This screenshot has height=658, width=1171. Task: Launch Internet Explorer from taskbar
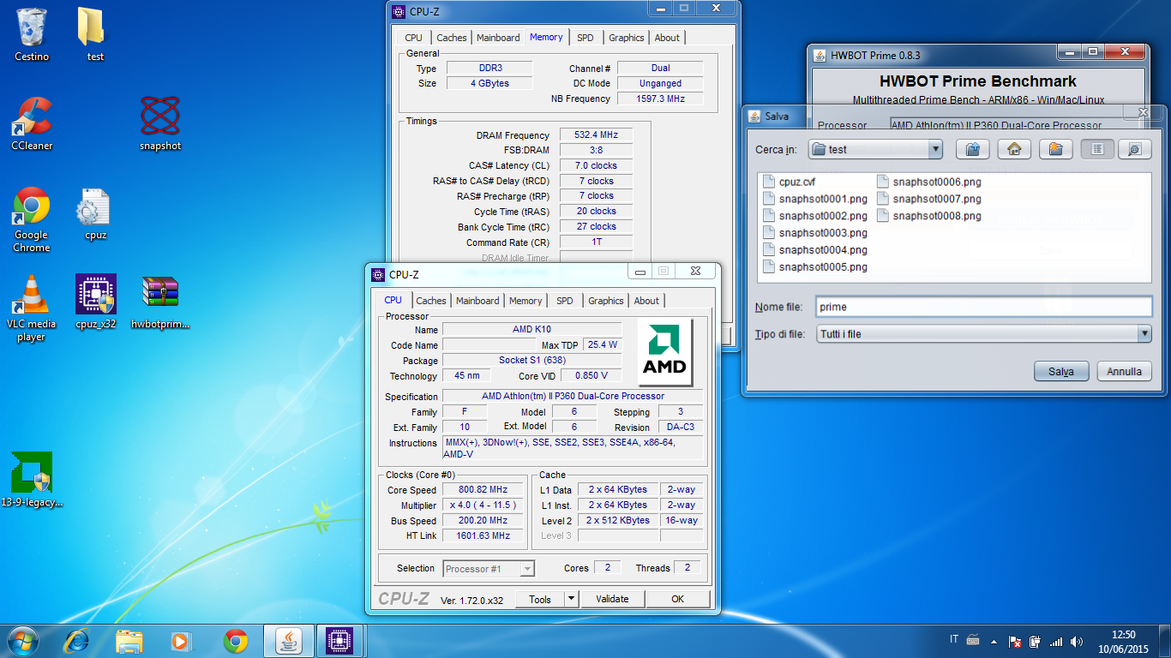77,641
